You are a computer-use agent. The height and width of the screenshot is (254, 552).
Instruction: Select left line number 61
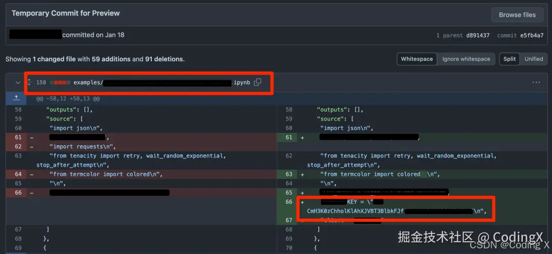tap(18, 137)
